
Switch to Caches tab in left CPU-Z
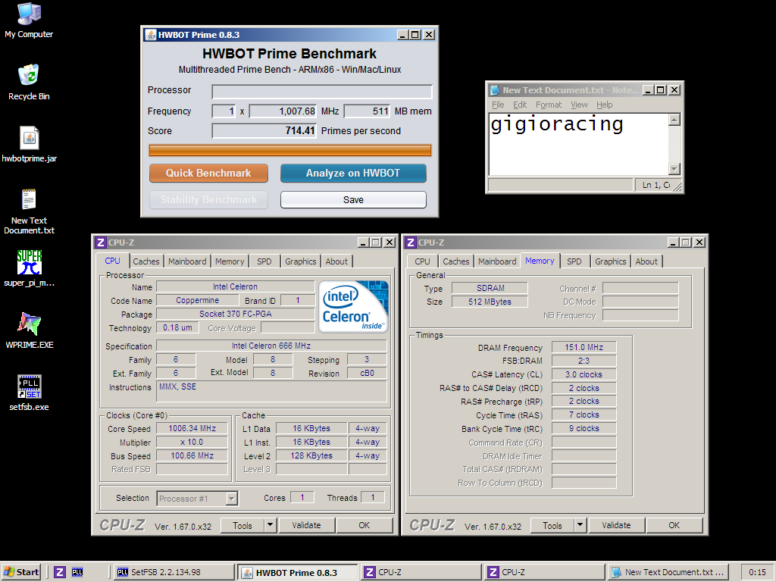pos(146,261)
